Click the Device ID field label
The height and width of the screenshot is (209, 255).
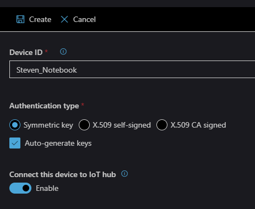click(26, 52)
